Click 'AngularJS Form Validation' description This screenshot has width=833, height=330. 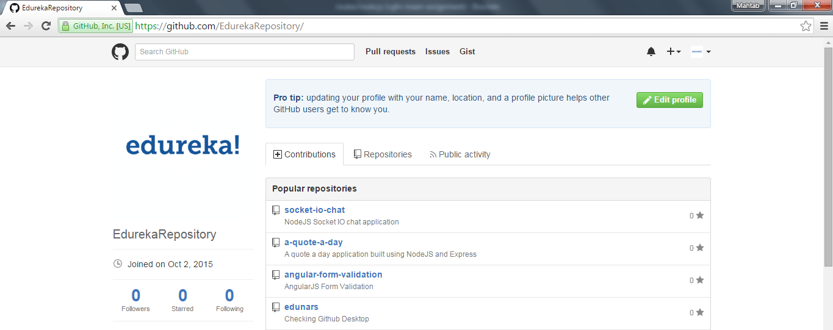click(329, 287)
